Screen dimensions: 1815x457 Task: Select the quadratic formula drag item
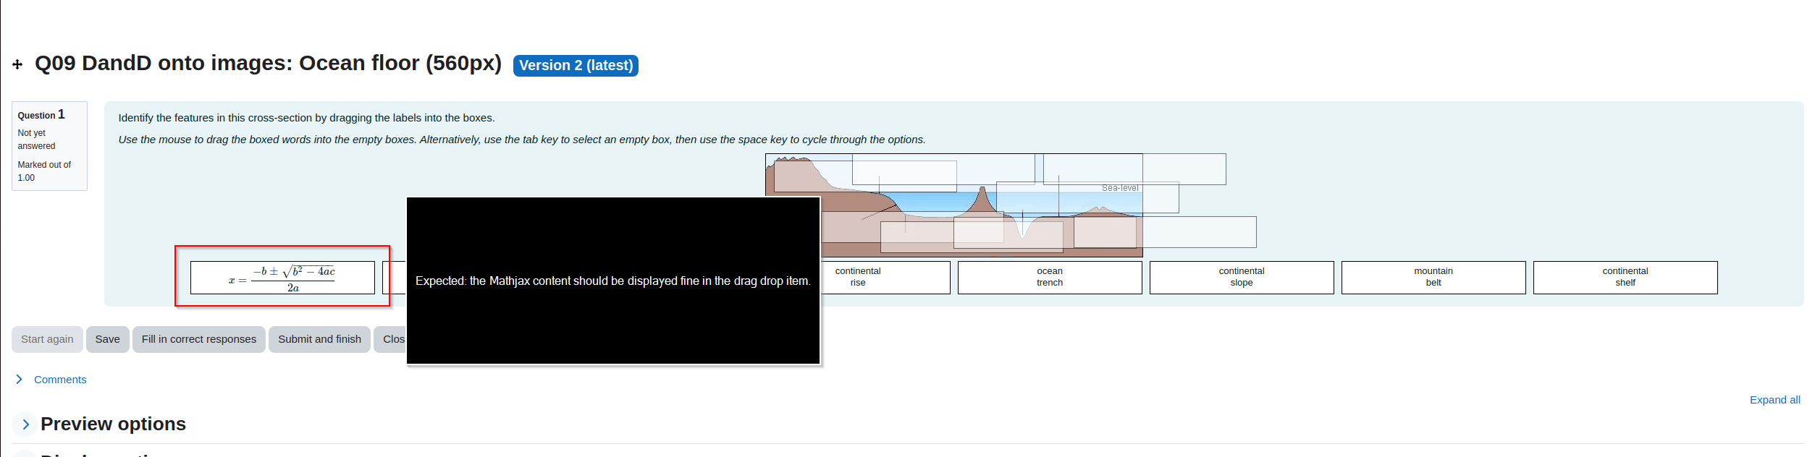tap(282, 278)
